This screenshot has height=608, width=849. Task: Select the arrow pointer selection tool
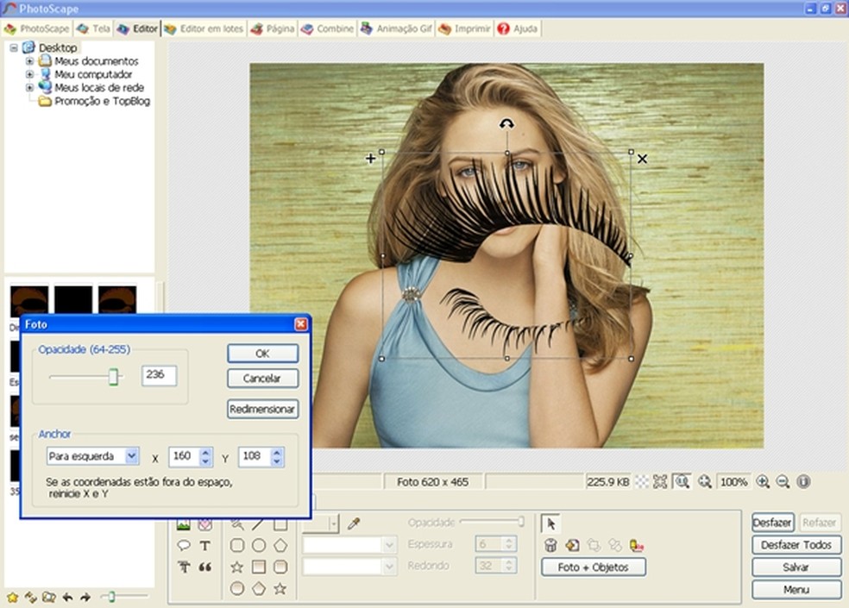pos(551,523)
